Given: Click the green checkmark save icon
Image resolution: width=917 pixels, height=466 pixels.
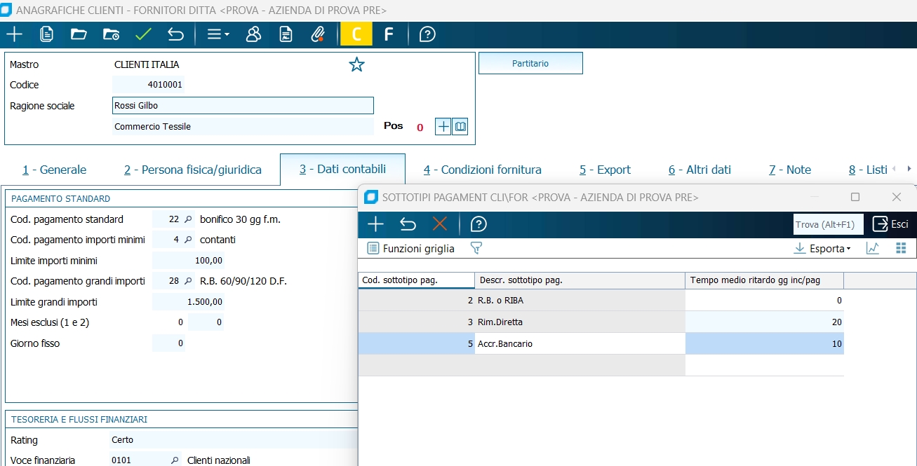Looking at the screenshot, I should [x=143, y=34].
